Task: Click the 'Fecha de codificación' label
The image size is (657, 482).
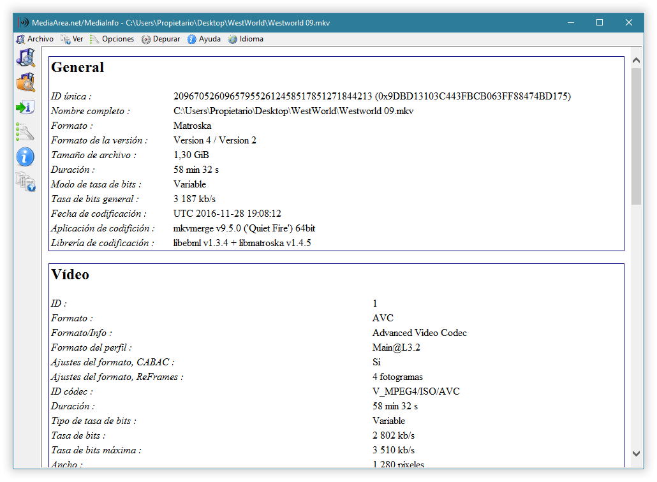Action: 99,214
